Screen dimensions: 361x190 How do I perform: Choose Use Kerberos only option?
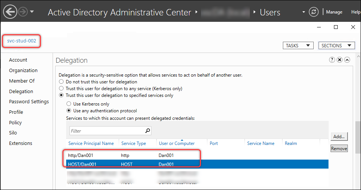tap(69, 104)
